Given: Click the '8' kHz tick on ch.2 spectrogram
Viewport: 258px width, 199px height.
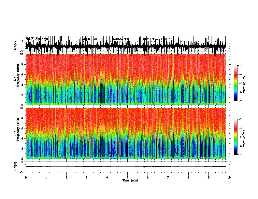Looking at the screenshot, I should [23, 118].
